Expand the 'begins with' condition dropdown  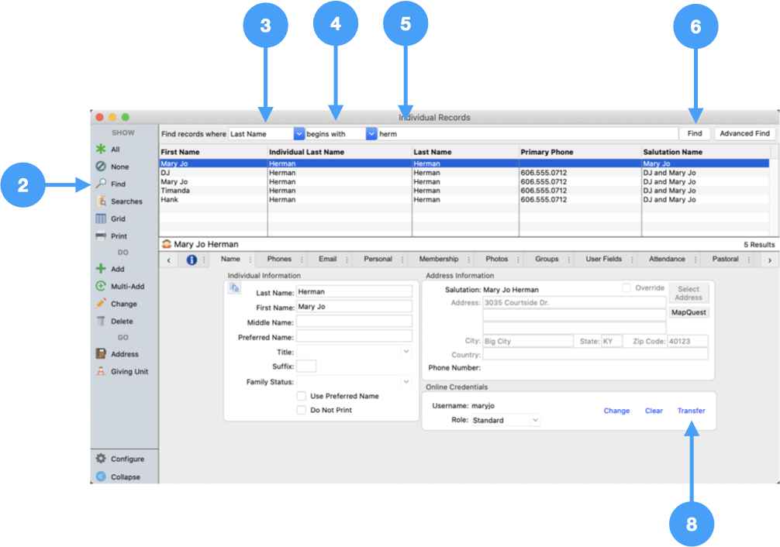(371, 134)
